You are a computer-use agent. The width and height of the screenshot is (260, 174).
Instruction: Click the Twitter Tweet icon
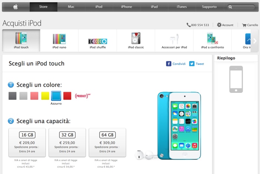[x=192, y=64]
